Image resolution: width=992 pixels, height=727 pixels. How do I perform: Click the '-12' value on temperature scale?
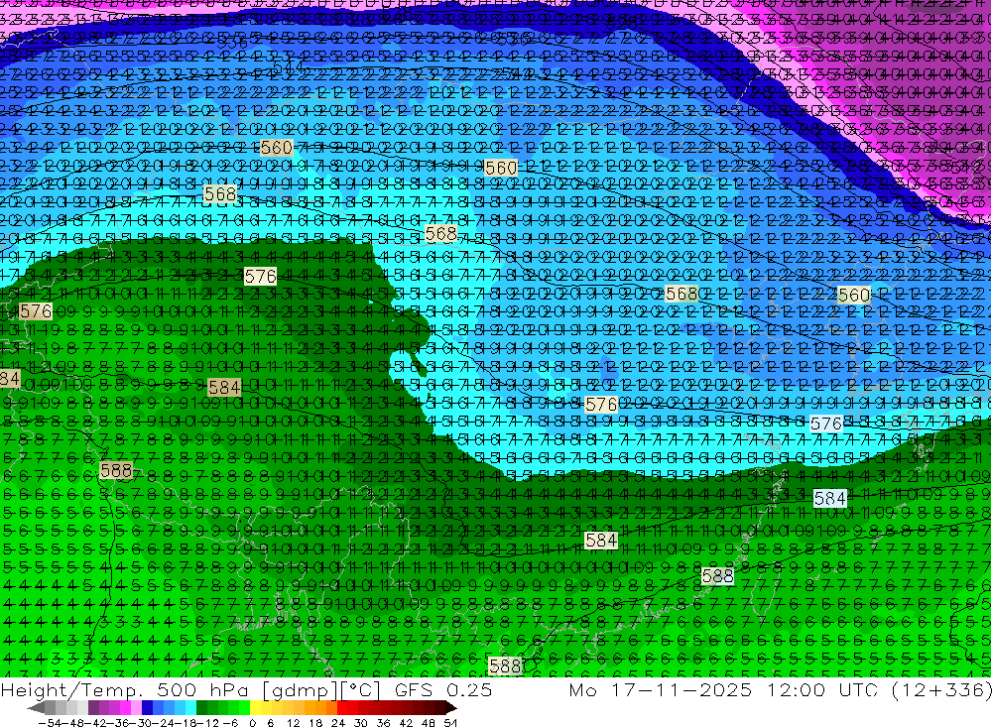tap(208, 723)
